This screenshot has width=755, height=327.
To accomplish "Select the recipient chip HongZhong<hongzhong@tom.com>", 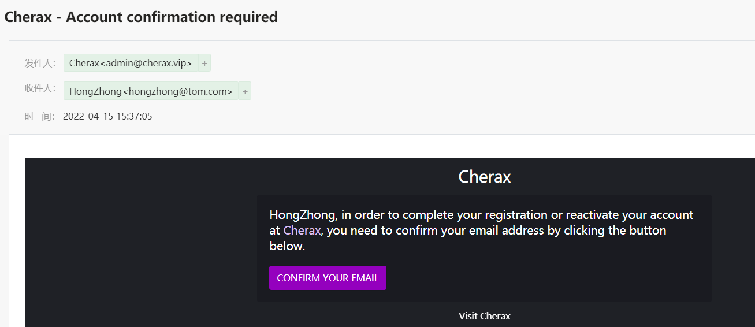I will (151, 91).
